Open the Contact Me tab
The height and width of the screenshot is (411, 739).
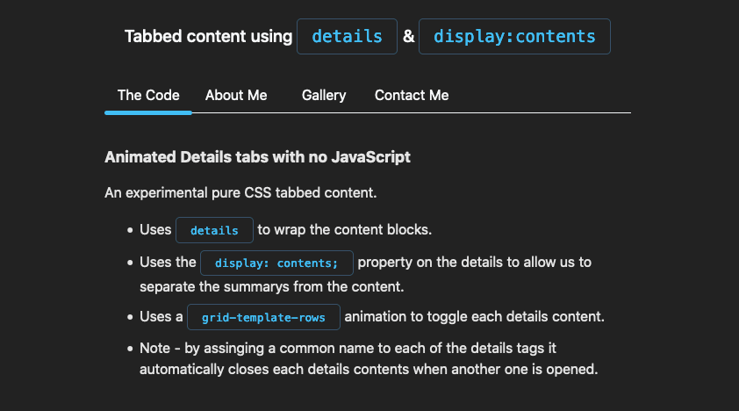(412, 96)
